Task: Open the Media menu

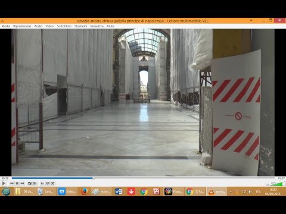Action: pos(6,26)
